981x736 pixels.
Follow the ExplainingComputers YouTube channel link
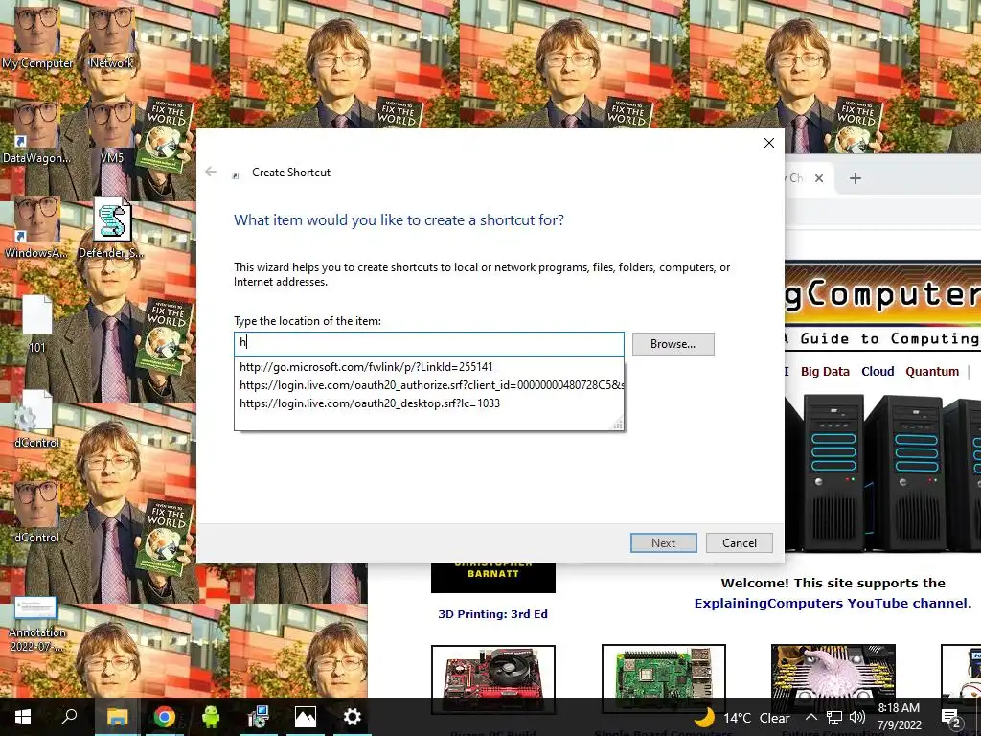pos(831,604)
